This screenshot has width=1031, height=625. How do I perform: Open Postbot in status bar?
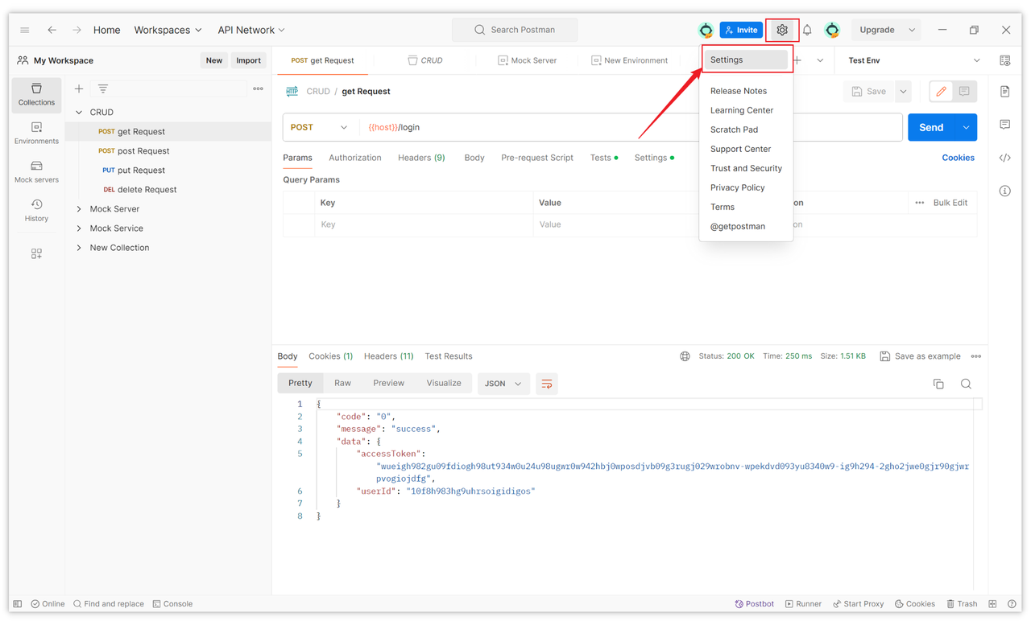[754, 604]
